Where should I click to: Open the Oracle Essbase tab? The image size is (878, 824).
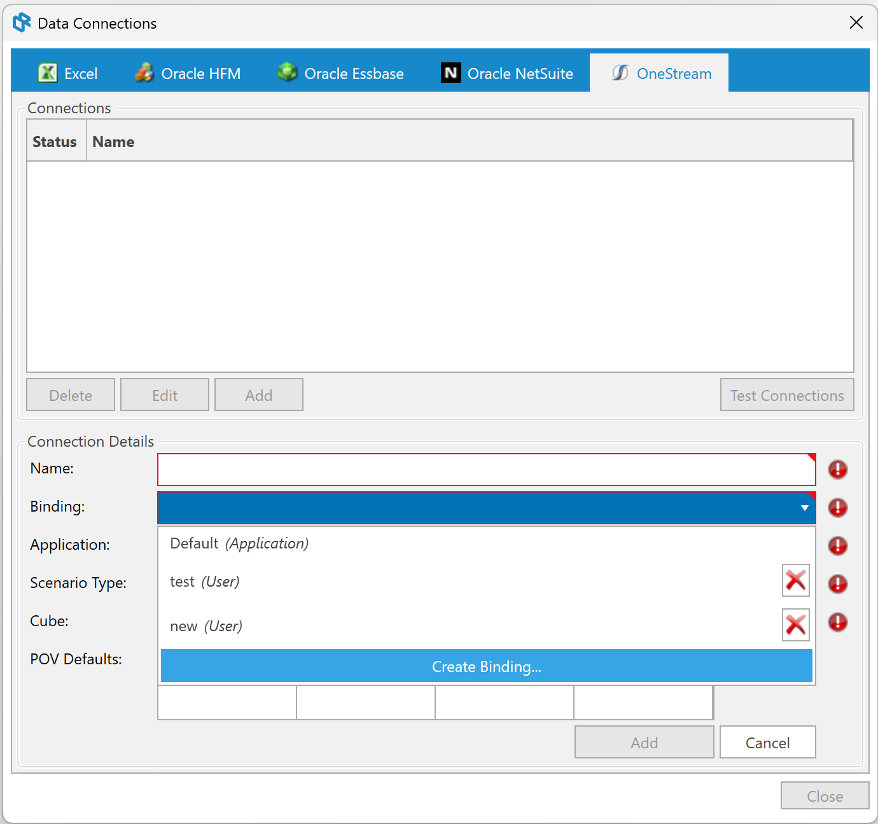(341, 73)
